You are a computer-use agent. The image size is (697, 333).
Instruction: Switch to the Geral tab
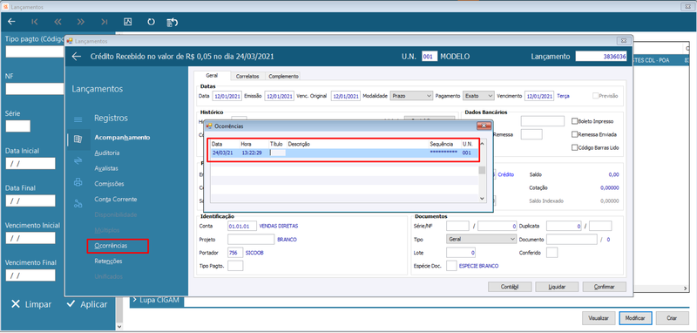212,76
